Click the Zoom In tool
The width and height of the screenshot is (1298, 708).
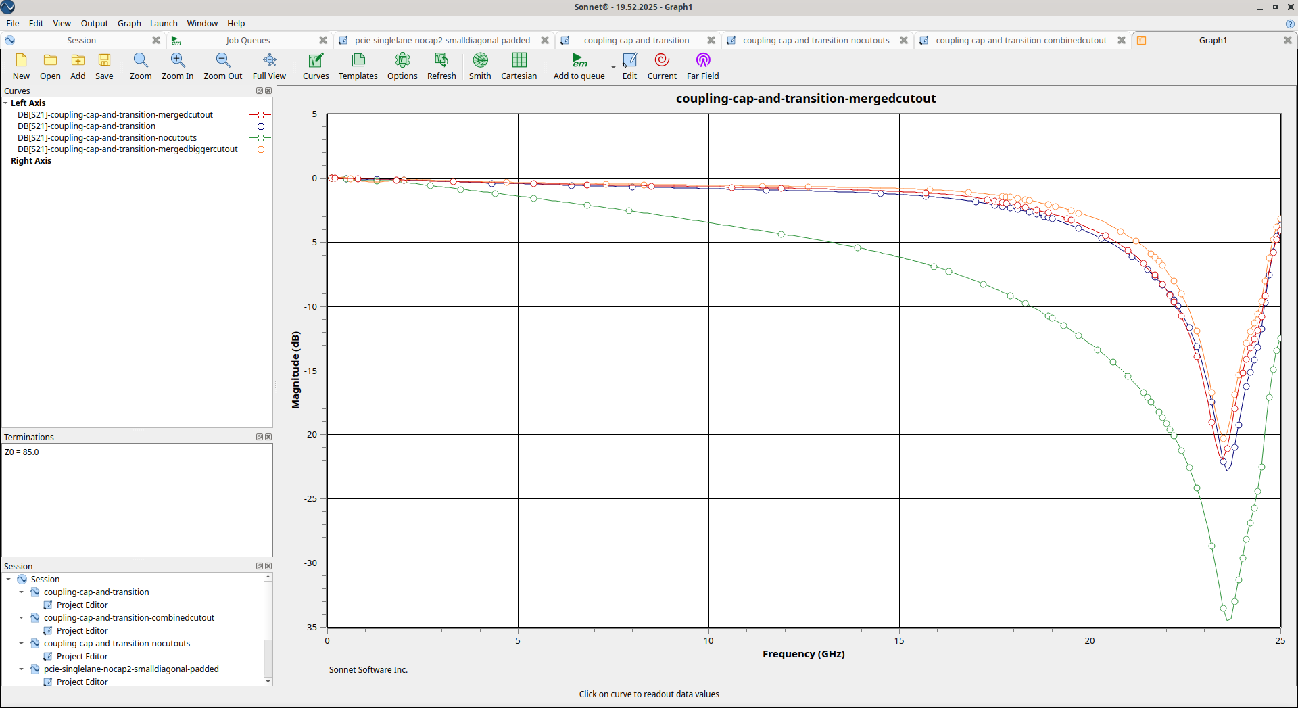click(x=177, y=66)
